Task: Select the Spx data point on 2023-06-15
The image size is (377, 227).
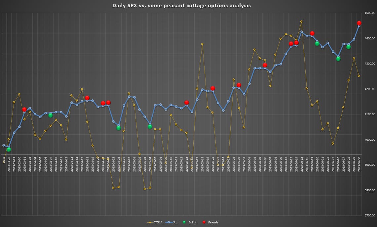Action: pos(302,32)
